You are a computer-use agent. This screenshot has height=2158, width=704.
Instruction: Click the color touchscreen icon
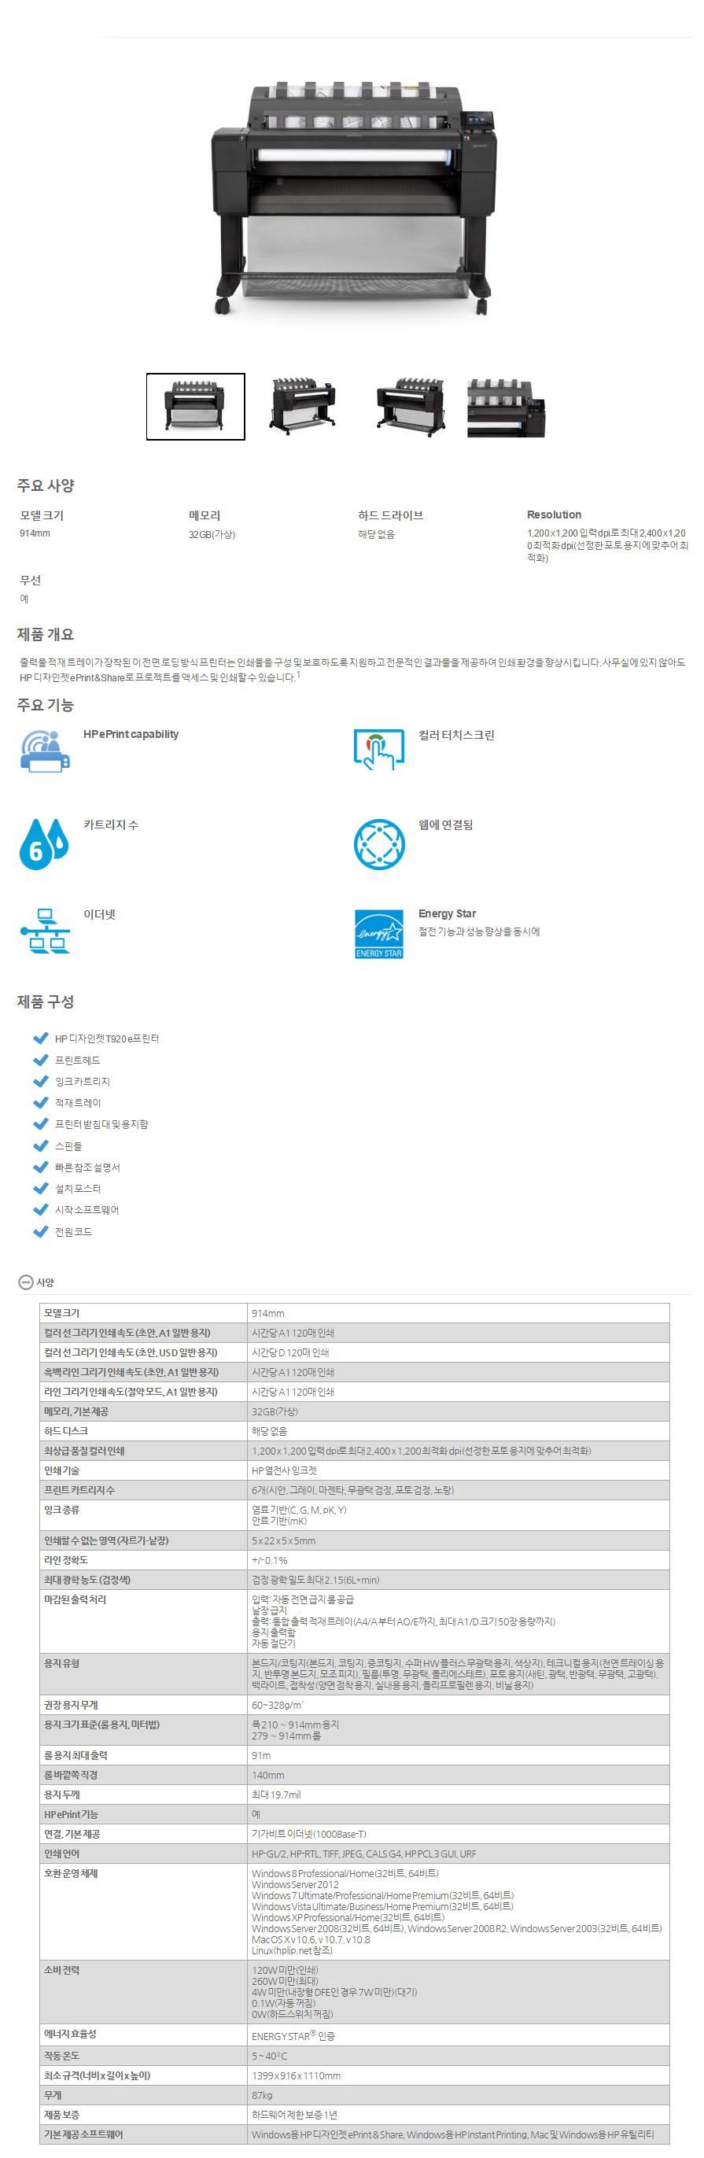tap(378, 751)
